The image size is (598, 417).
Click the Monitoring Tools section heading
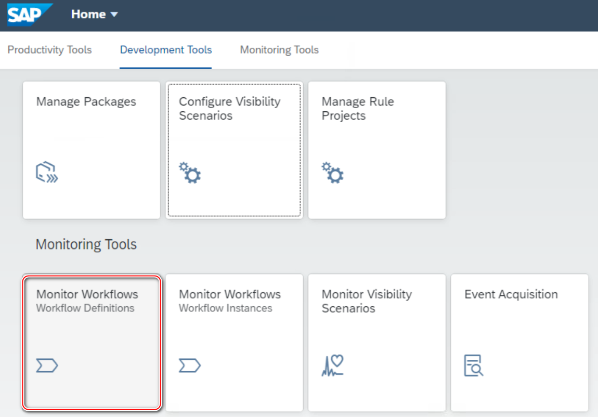point(86,244)
